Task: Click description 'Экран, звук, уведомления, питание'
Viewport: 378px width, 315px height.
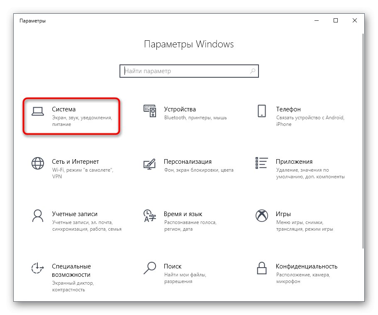Action: [82, 121]
